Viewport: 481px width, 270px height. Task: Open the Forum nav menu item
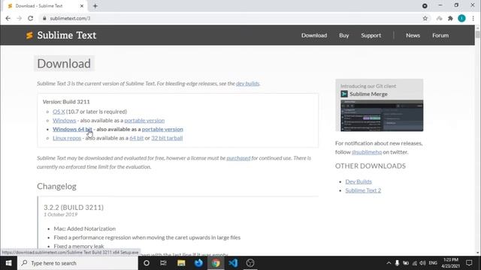click(x=440, y=35)
